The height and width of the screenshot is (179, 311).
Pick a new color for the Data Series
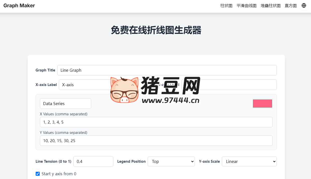click(x=262, y=103)
